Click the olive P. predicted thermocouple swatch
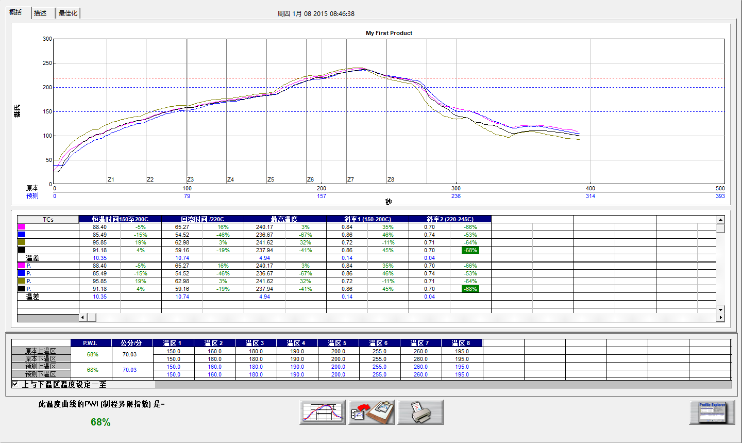 (22, 281)
